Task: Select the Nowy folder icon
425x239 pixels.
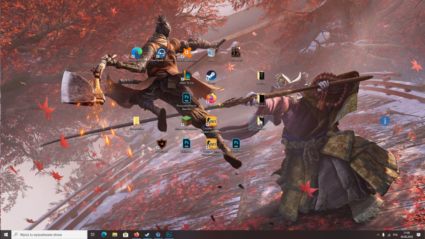Action: tap(136, 123)
